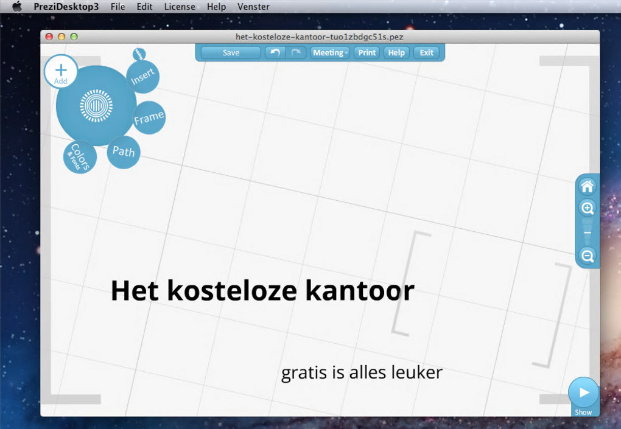Image resolution: width=621 pixels, height=429 pixels.
Task: Open the Apple menu
Action: 16,7
